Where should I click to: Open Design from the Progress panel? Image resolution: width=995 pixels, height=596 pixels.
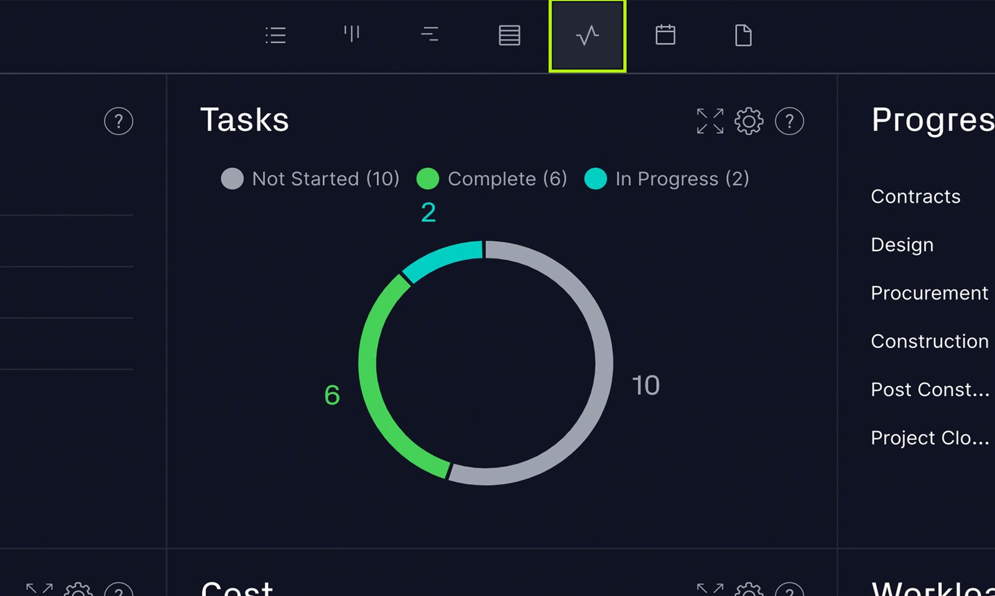pos(902,244)
